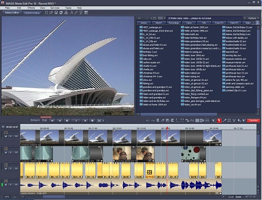Open the Zoom dropdown at bottom right
The image size is (262, 200).
coord(247,197)
